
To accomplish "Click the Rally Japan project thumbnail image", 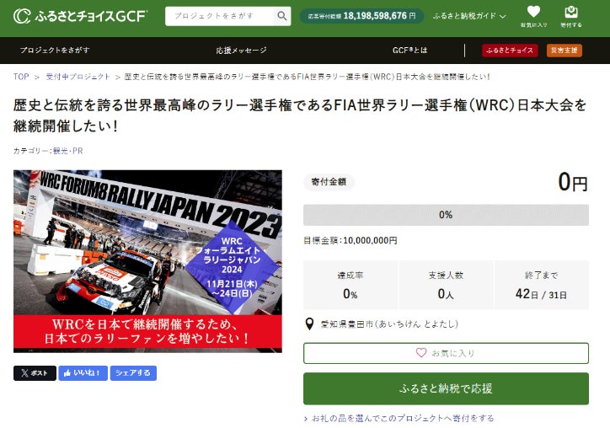I will click(x=147, y=261).
